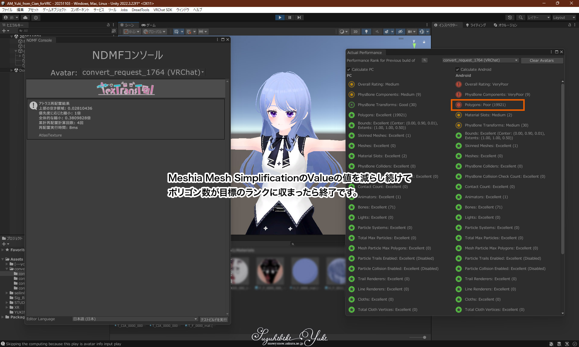Switch to the ライティング tab
The width and height of the screenshot is (579, 347).
tap(476, 25)
